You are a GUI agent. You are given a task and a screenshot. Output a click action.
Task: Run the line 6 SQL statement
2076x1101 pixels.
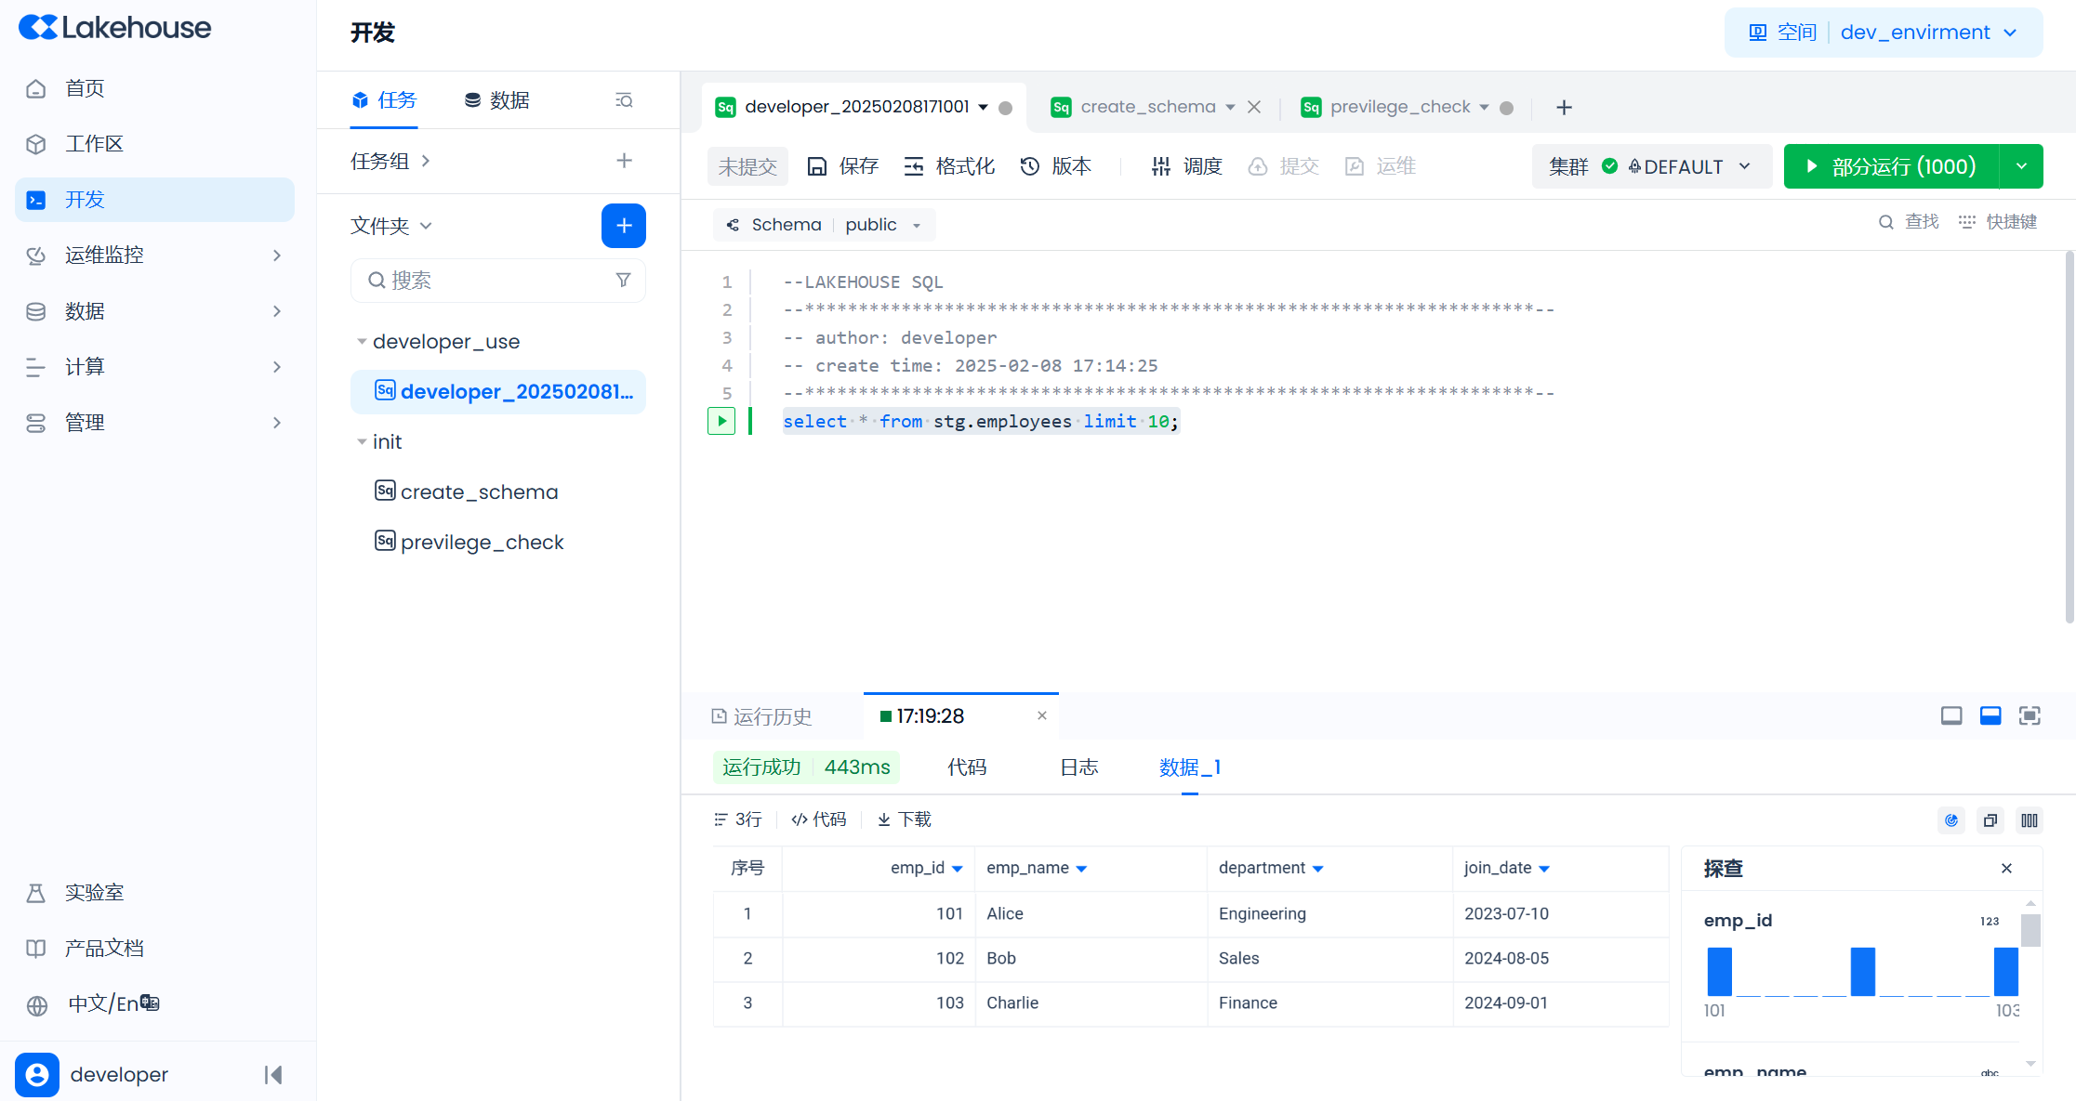[x=721, y=421]
